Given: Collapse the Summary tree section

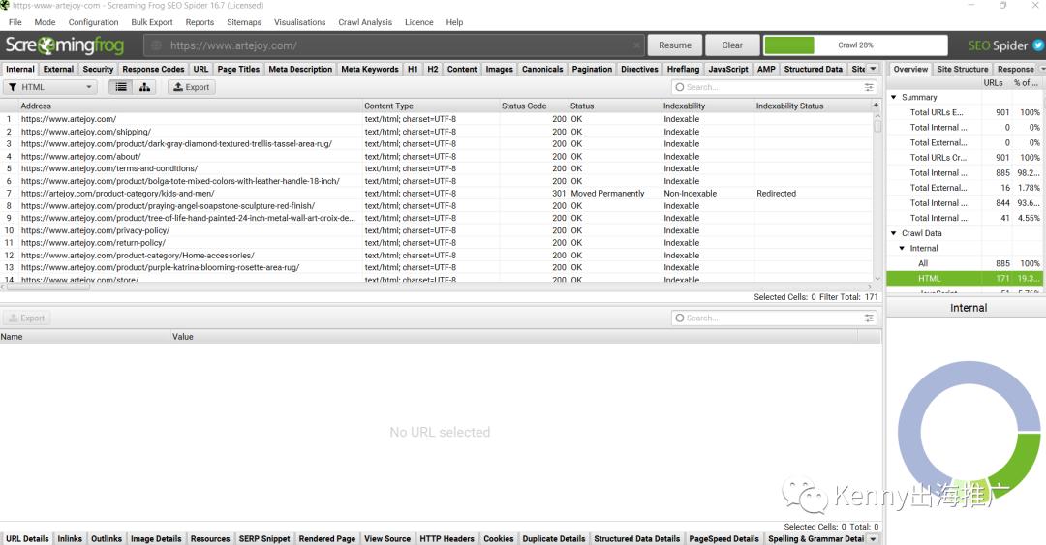Looking at the screenshot, I should point(894,97).
